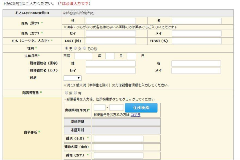The width and height of the screenshot is (240, 160).
Task: Focus the 名 kanji given name field
Action: coord(196,21)
